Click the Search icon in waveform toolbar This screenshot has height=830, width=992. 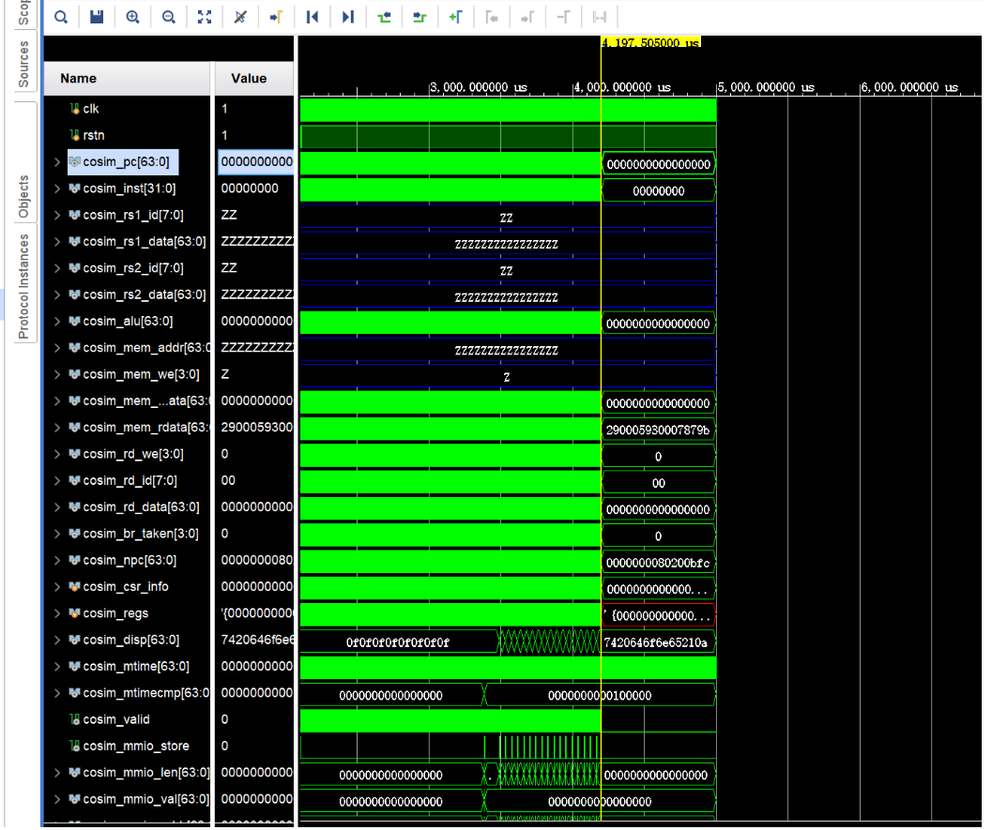[61, 17]
